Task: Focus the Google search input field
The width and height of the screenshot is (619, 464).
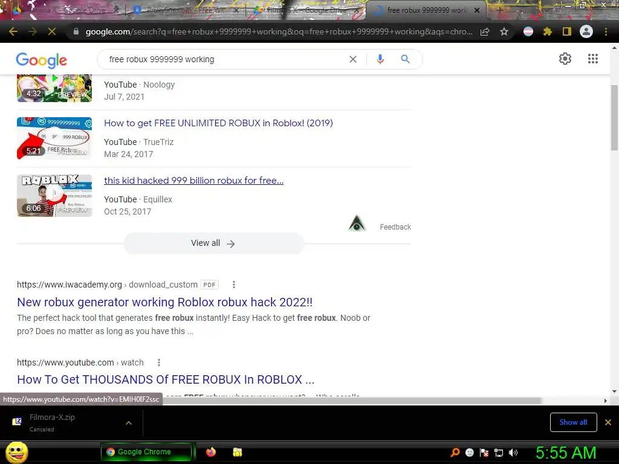Action: pos(225,59)
